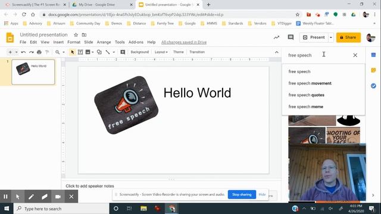Image resolution: width=381 pixels, height=214 pixels.
Task: Select the Screencastify pen tool
Action: [x=31, y=197]
